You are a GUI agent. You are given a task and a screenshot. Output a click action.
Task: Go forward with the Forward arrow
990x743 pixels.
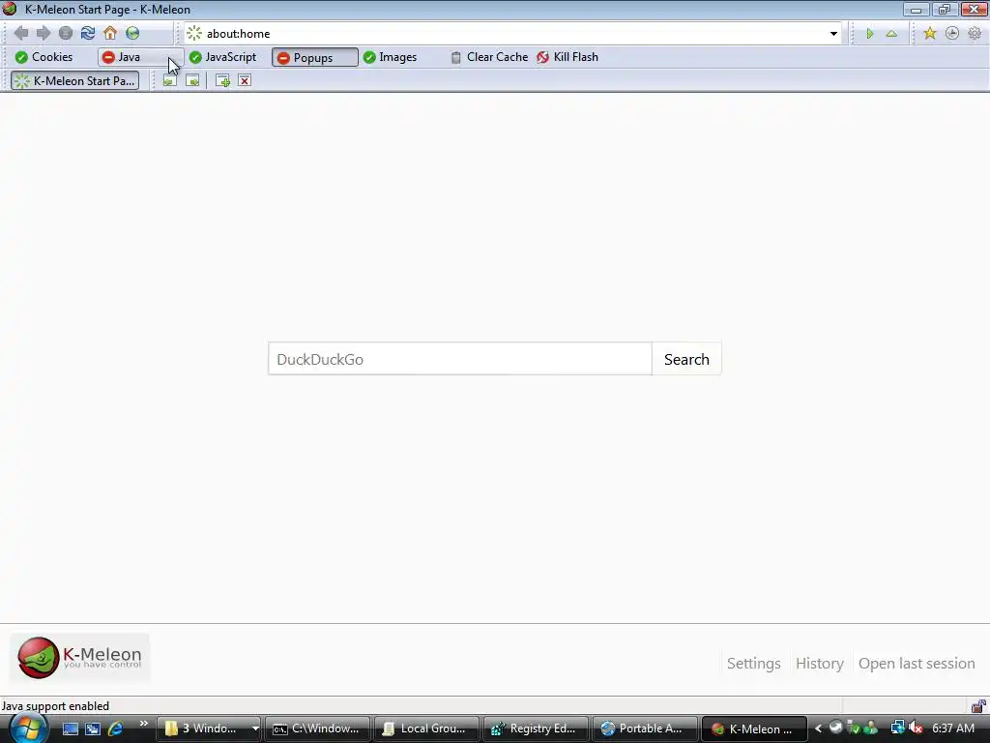43,33
